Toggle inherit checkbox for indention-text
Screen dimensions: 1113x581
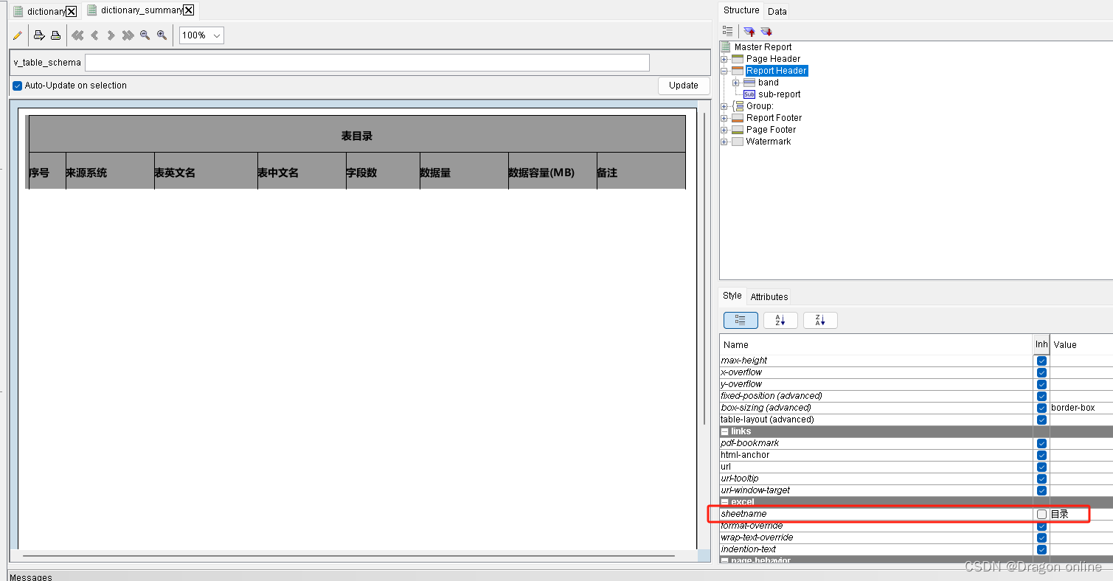[1041, 549]
